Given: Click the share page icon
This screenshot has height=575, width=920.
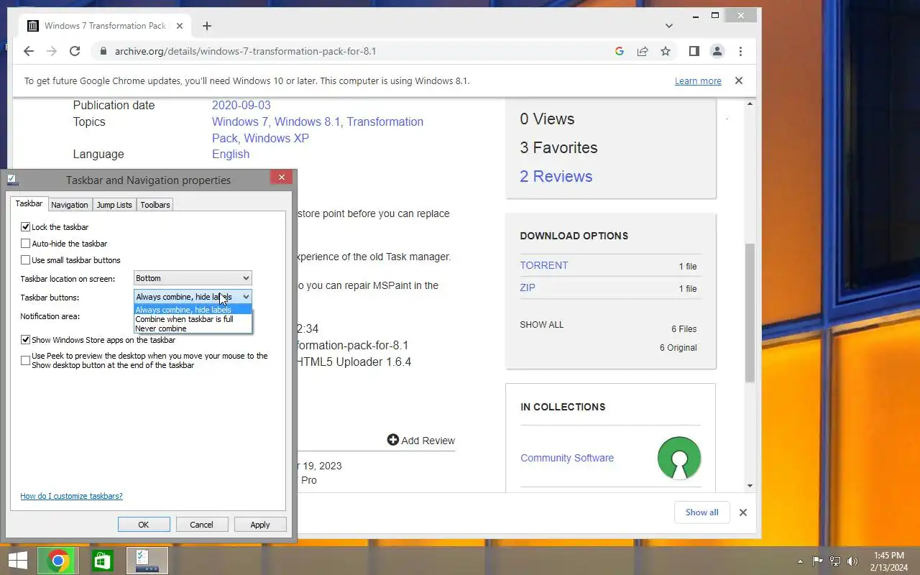Looking at the screenshot, I should [643, 51].
